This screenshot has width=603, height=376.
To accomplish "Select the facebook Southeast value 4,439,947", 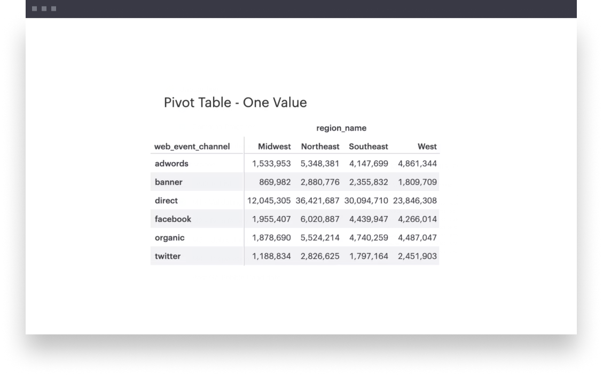I will [x=369, y=219].
